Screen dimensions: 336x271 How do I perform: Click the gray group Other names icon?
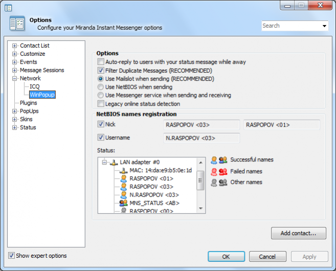(223, 182)
